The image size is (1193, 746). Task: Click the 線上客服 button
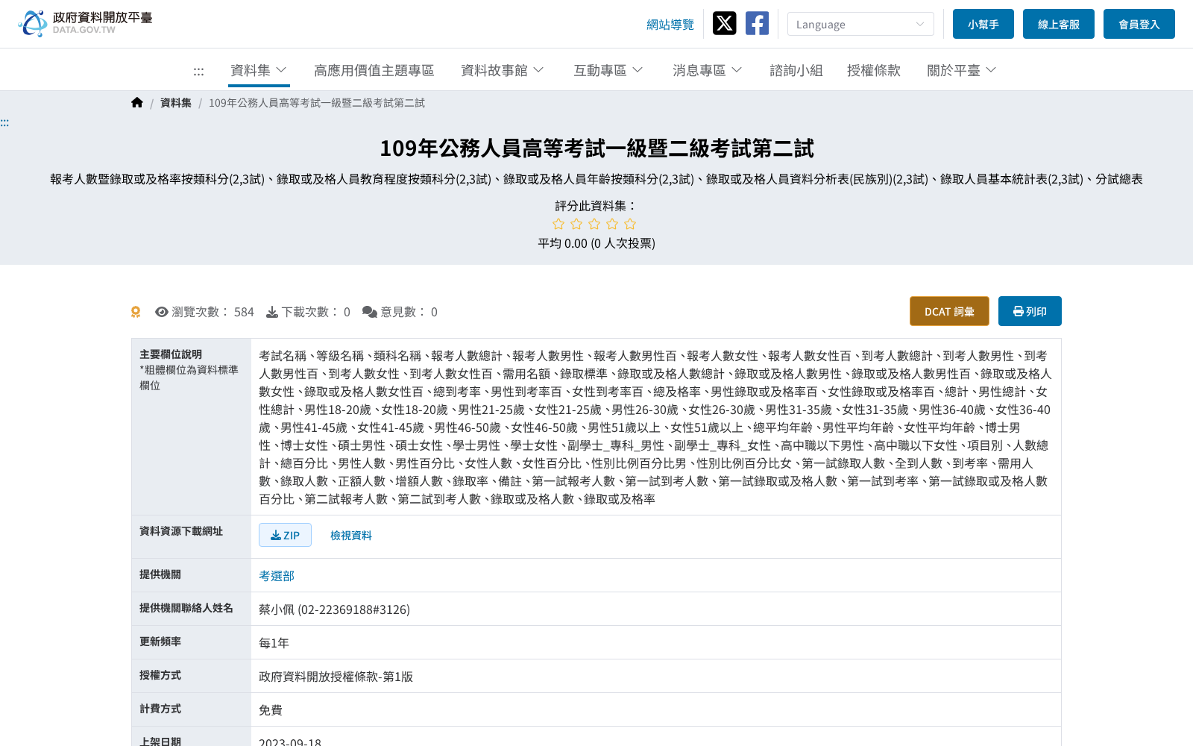click(1059, 24)
